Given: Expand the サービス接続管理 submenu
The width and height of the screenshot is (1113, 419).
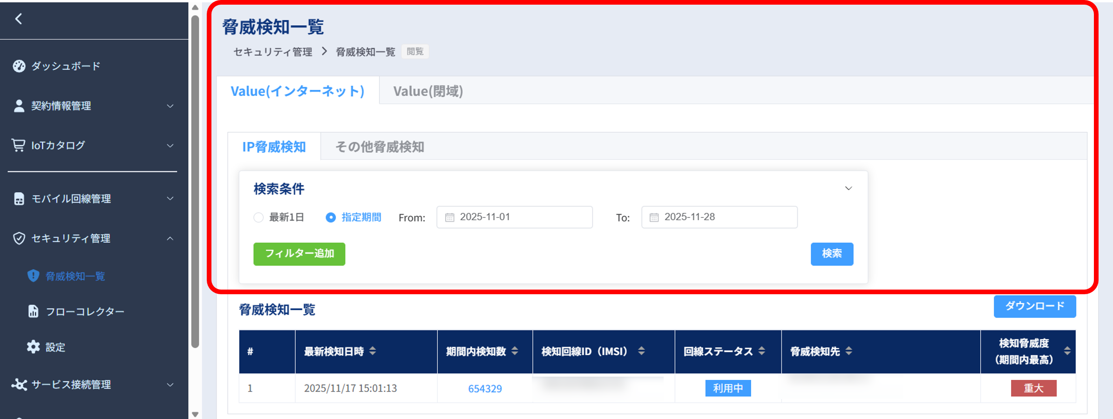Looking at the screenshot, I should tap(170, 385).
